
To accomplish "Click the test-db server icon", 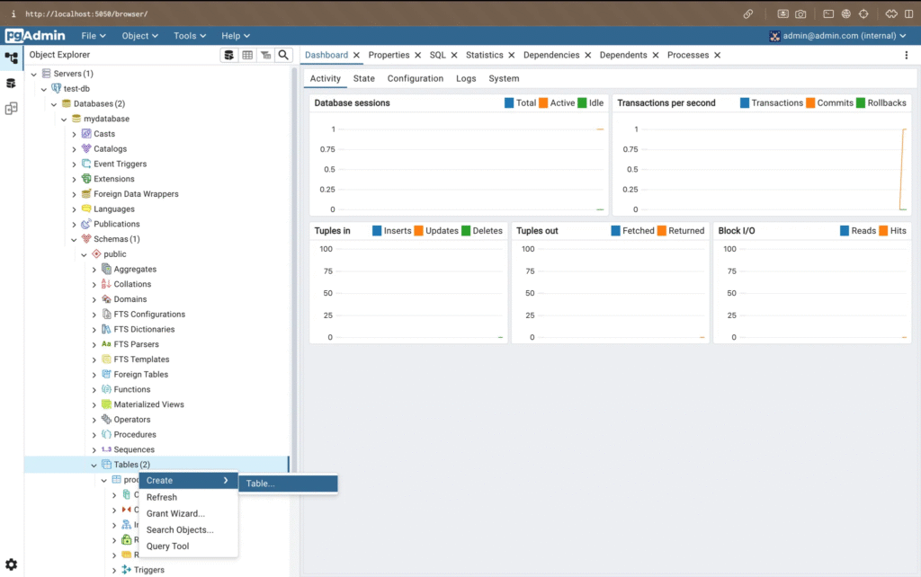I will click(x=57, y=88).
